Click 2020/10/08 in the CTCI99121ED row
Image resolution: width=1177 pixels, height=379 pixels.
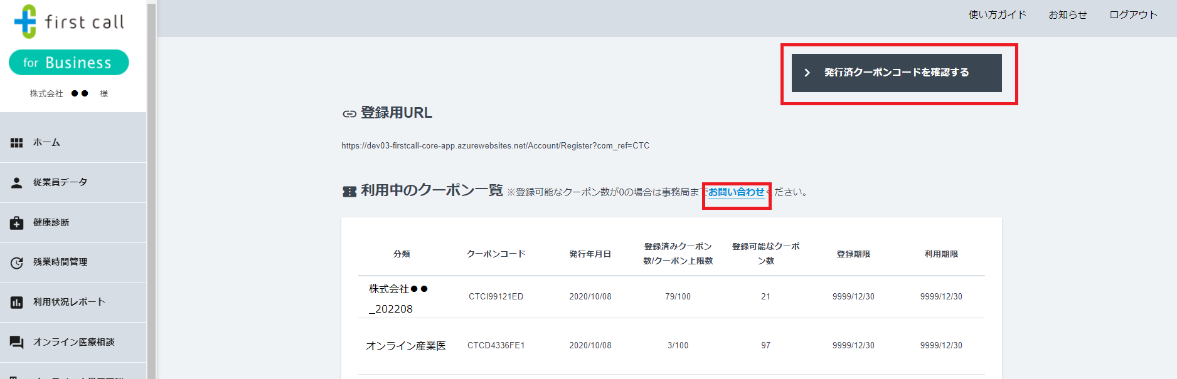[590, 296]
